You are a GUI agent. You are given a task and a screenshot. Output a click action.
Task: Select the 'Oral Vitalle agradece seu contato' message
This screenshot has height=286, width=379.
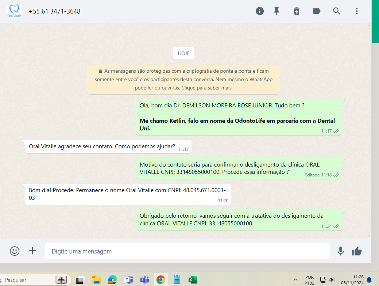(108, 146)
